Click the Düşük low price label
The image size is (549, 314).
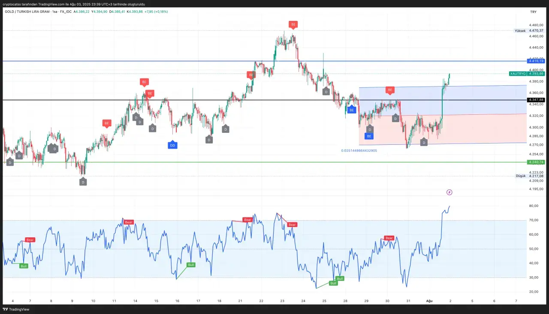pos(520,176)
